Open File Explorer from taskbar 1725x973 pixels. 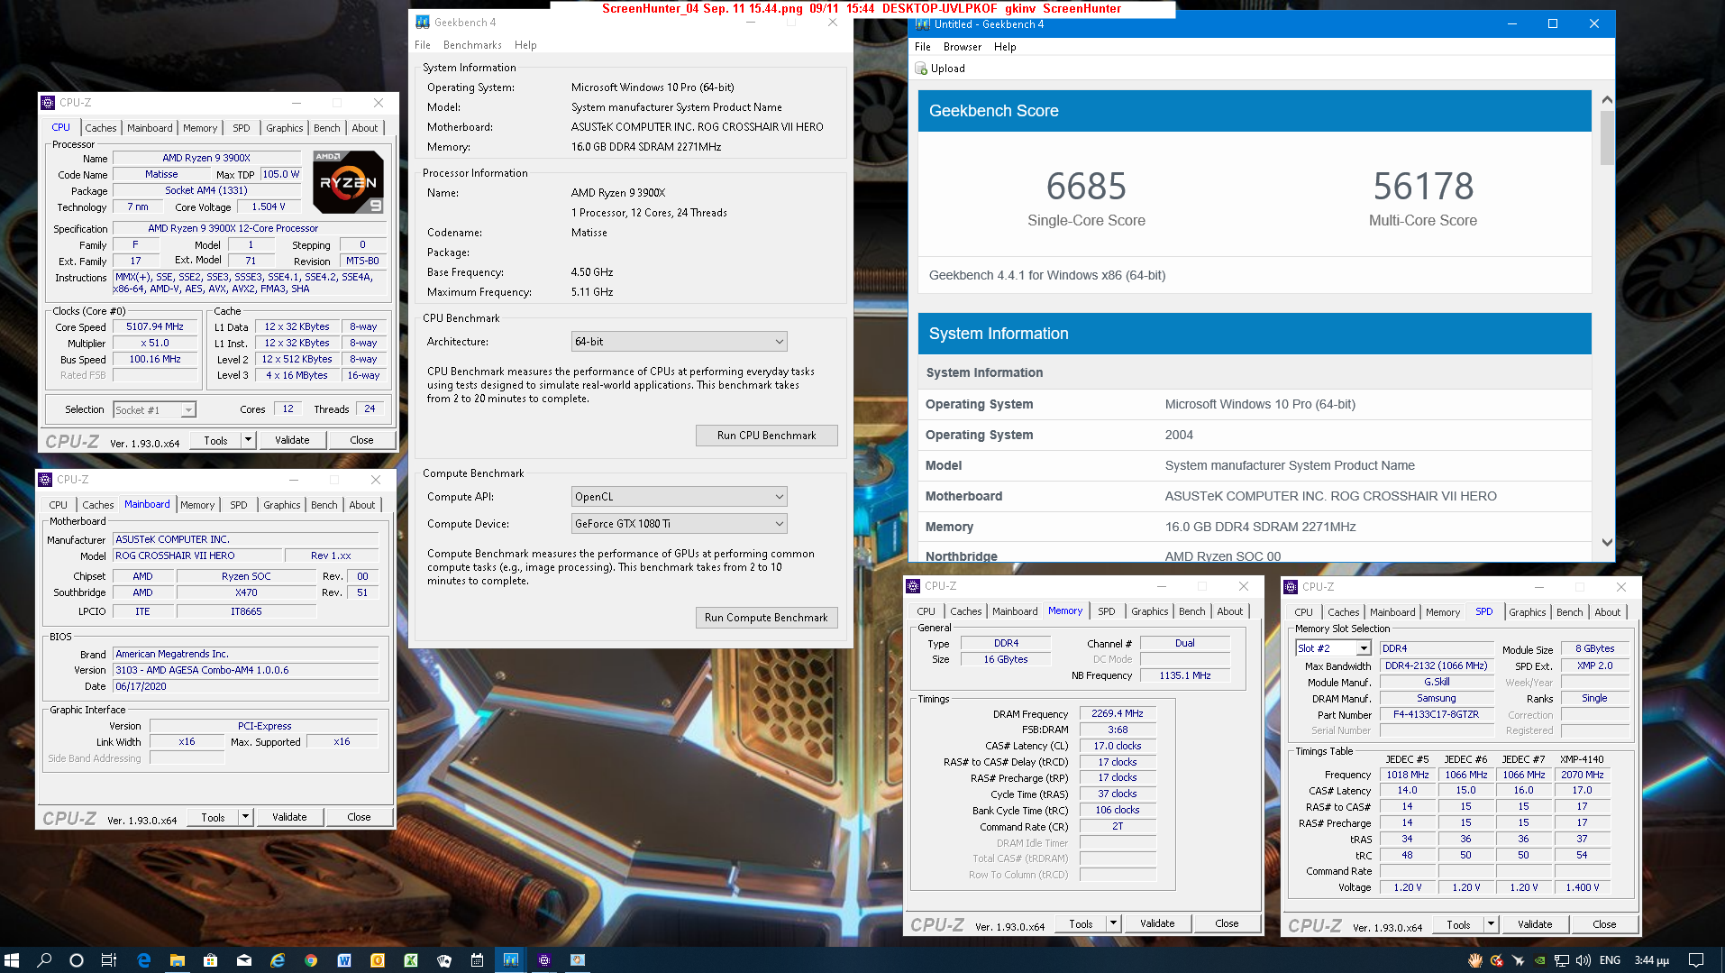pyautogui.click(x=177, y=960)
